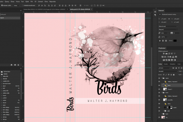The width and height of the screenshot is (183, 122).
Task: Click the black text color swatch
Action: 175,41
